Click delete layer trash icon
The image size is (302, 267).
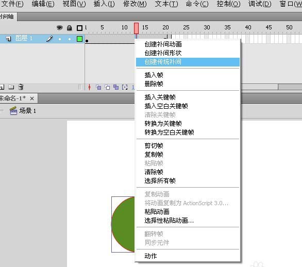point(21,87)
